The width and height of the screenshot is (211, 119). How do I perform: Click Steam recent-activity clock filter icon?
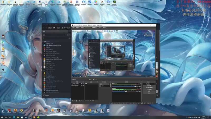click(68, 35)
